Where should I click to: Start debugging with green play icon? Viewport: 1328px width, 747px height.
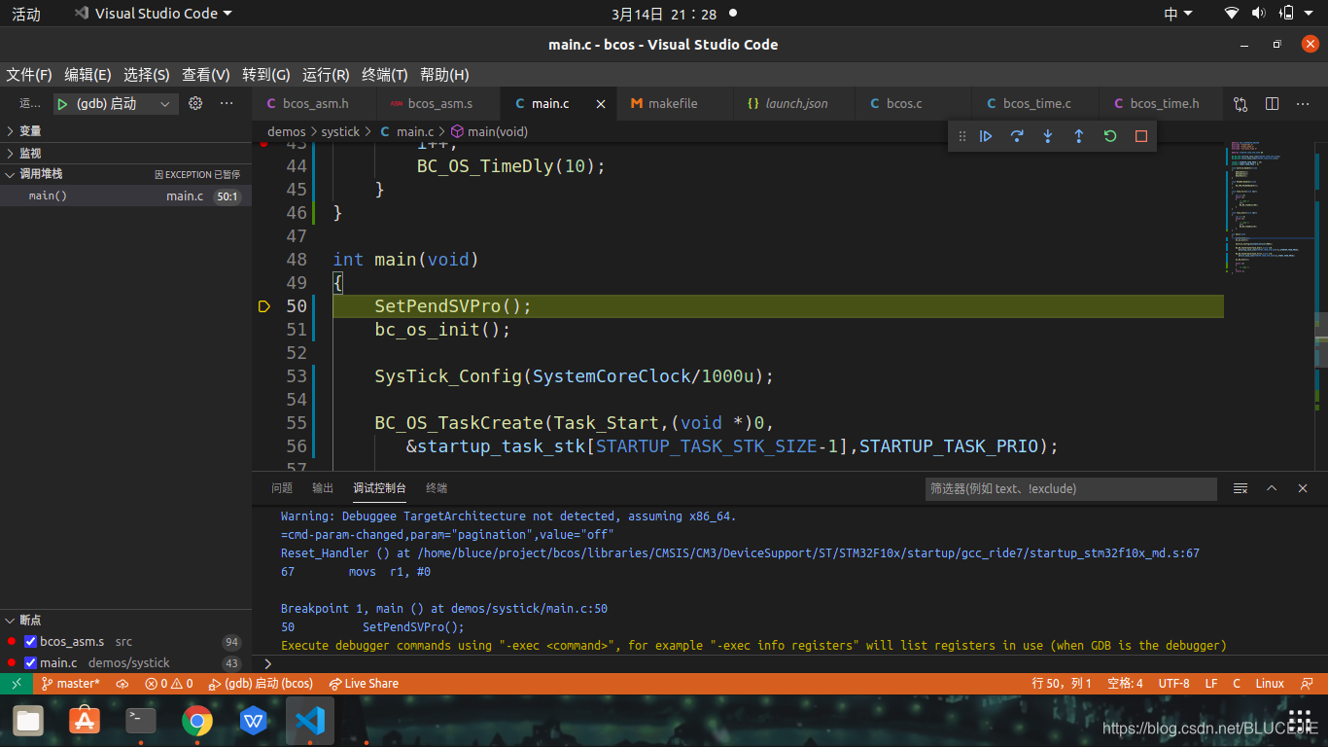(62, 103)
